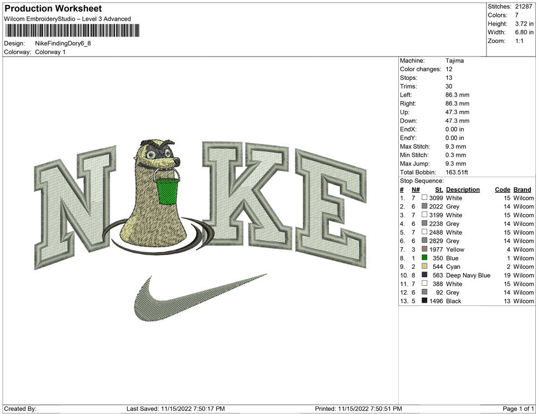Click the Color changes label
538x414 pixels.
(421, 69)
